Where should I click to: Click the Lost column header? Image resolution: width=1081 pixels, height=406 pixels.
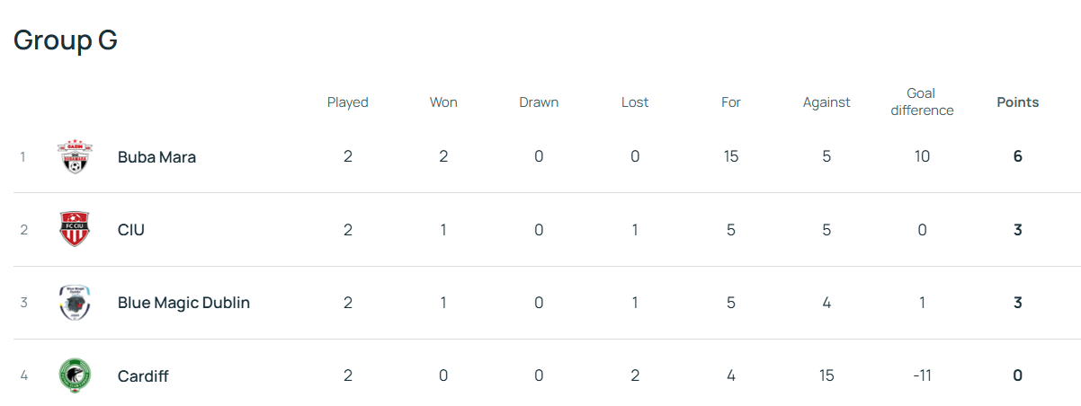[635, 102]
